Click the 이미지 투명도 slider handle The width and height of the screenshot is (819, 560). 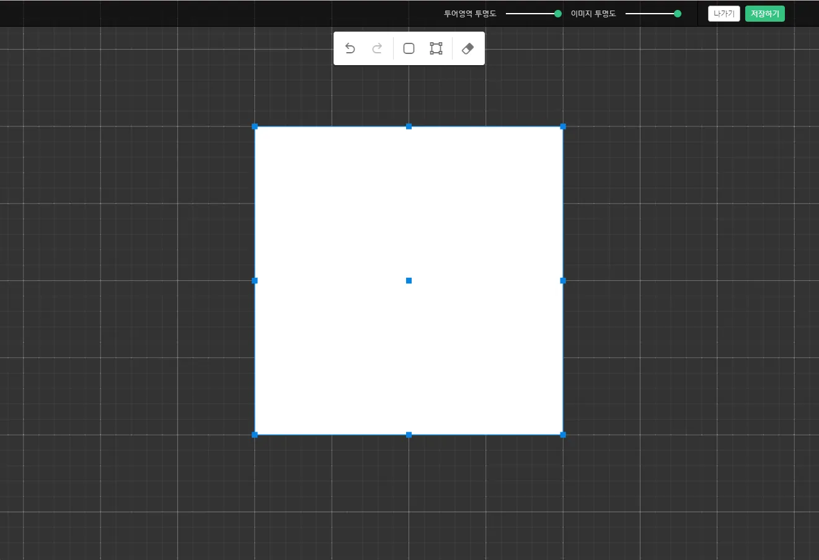click(x=678, y=14)
